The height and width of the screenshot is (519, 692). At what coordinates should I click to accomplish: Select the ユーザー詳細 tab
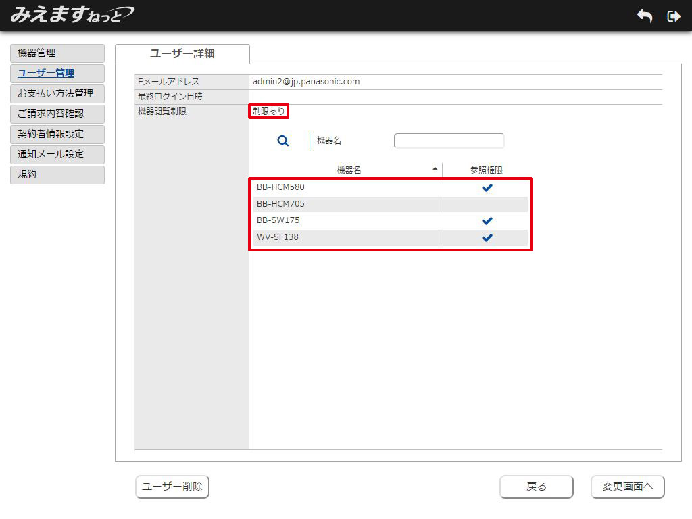(x=182, y=53)
